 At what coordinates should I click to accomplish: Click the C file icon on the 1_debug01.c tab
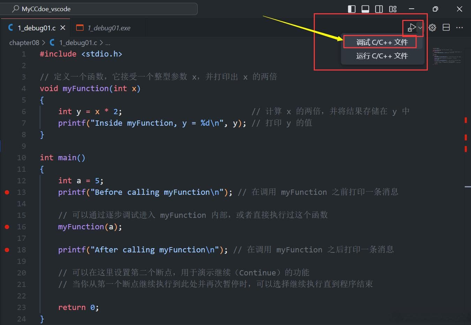(x=11, y=28)
